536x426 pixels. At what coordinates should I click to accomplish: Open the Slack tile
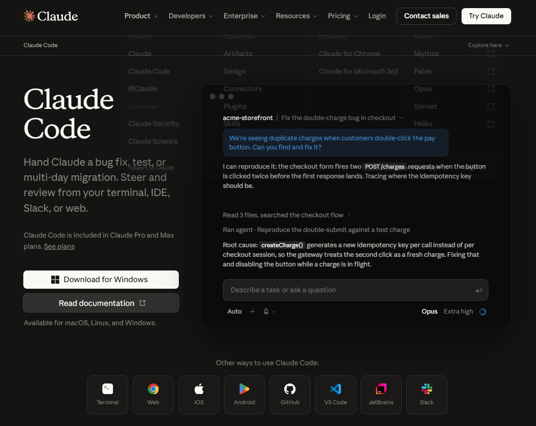[427, 395]
